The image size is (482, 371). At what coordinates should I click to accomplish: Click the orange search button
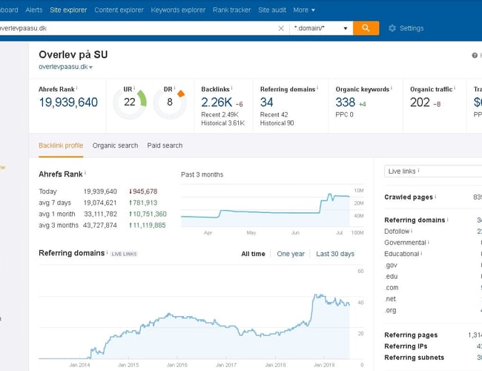point(366,28)
